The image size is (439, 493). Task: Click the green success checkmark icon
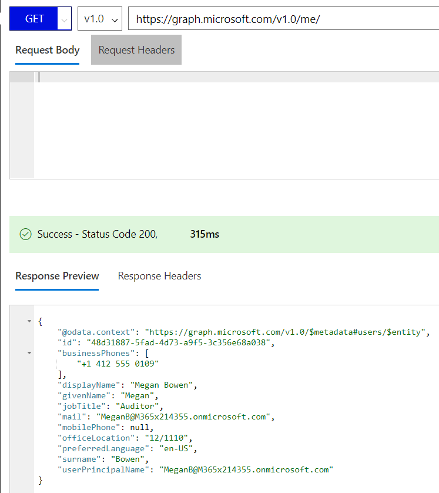pos(25,234)
